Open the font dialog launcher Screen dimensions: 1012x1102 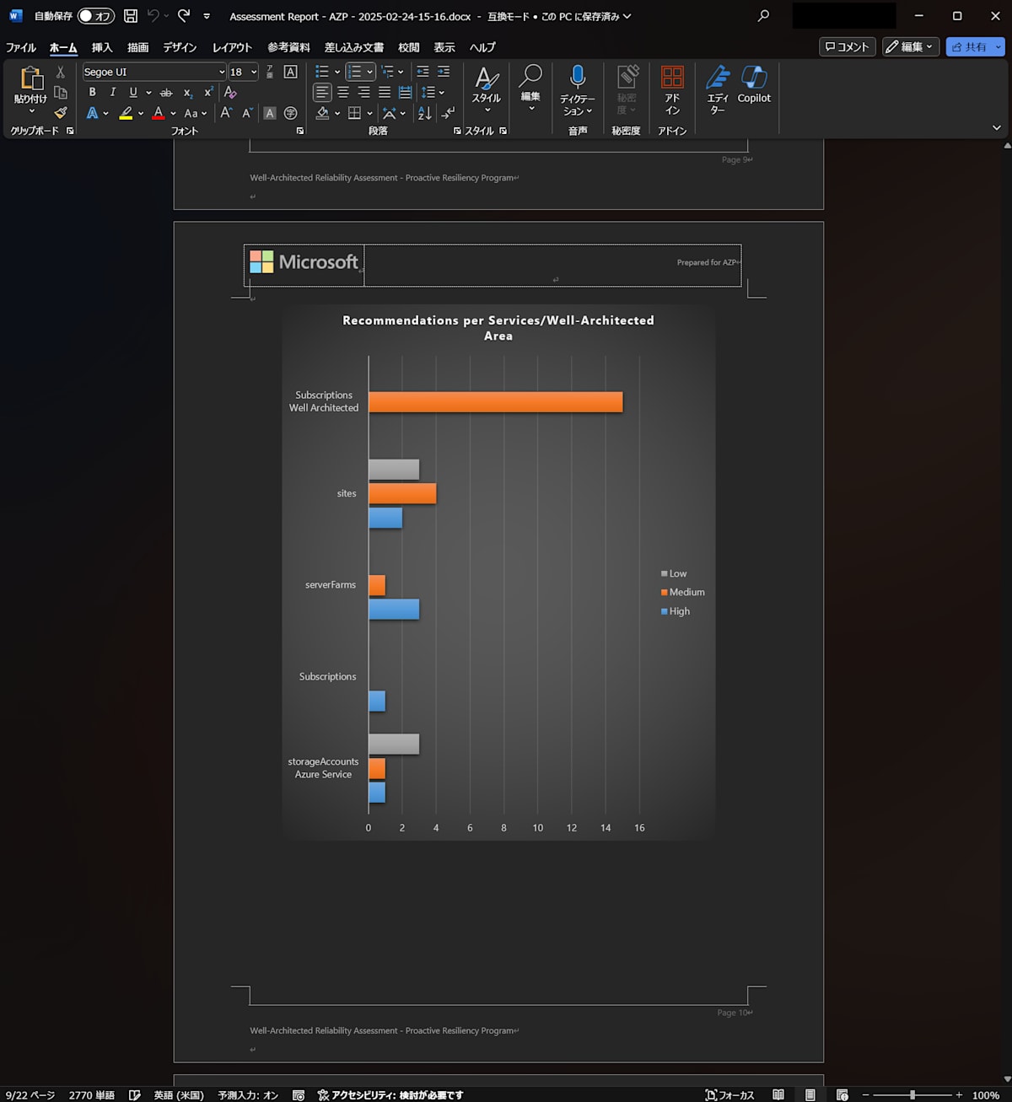point(299,131)
